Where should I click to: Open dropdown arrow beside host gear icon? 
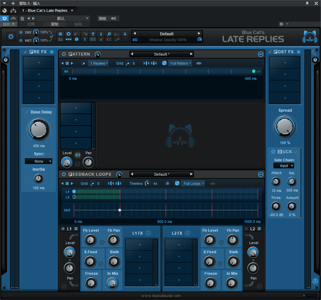[287, 24]
